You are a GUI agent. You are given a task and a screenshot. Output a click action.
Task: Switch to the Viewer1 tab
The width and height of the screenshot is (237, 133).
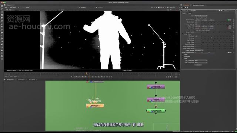(x=9, y=5)
